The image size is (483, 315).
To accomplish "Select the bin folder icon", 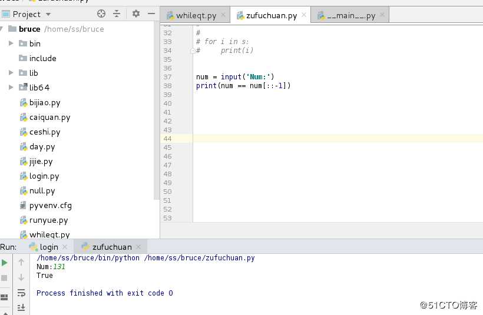I will (x=23, y=43).
